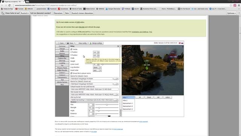Open the WEB.DE bookmark

[29, 9]
